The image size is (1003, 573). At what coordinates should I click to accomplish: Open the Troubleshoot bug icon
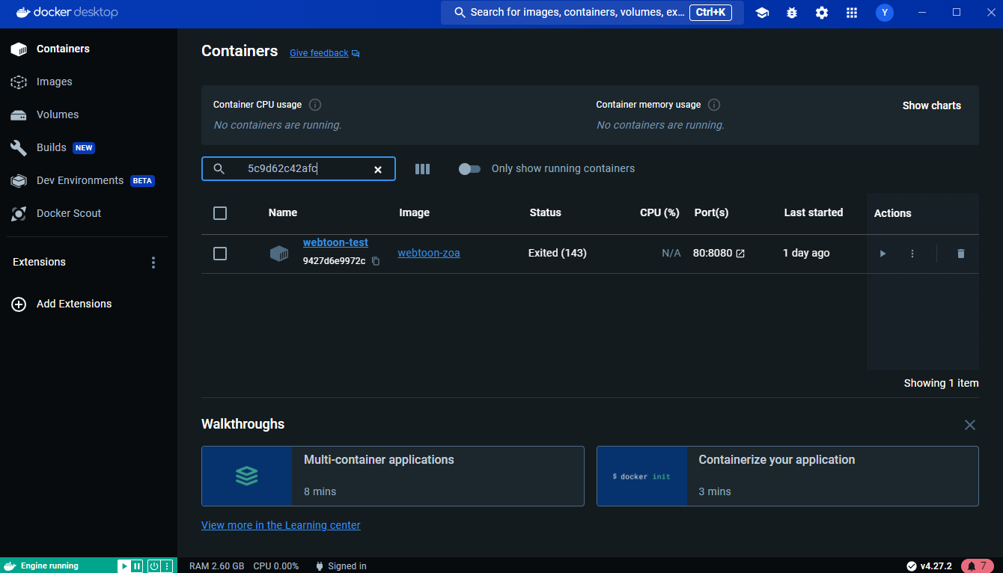point(792,13)
